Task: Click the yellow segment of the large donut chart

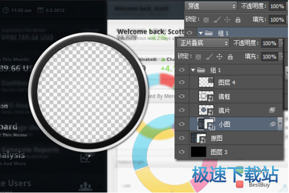Action: click(x=162, y=181)
